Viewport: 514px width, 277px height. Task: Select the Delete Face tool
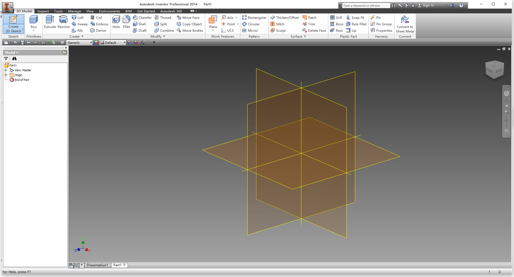tap(314, 30)
